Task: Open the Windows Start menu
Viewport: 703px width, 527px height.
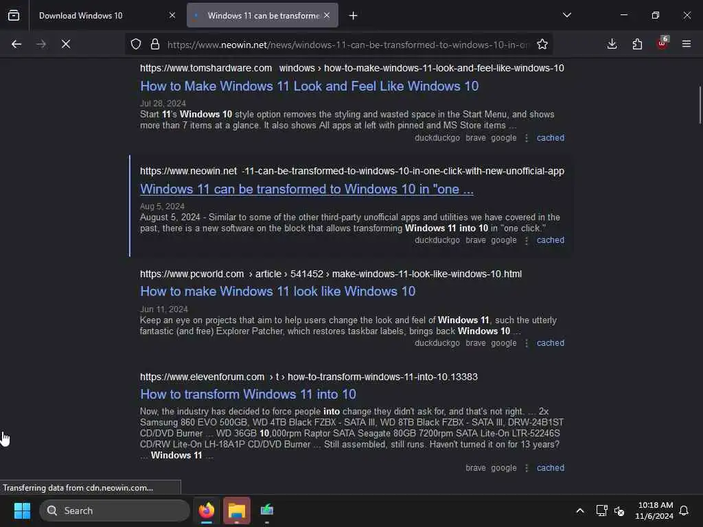Action: (x=22, y=511)
